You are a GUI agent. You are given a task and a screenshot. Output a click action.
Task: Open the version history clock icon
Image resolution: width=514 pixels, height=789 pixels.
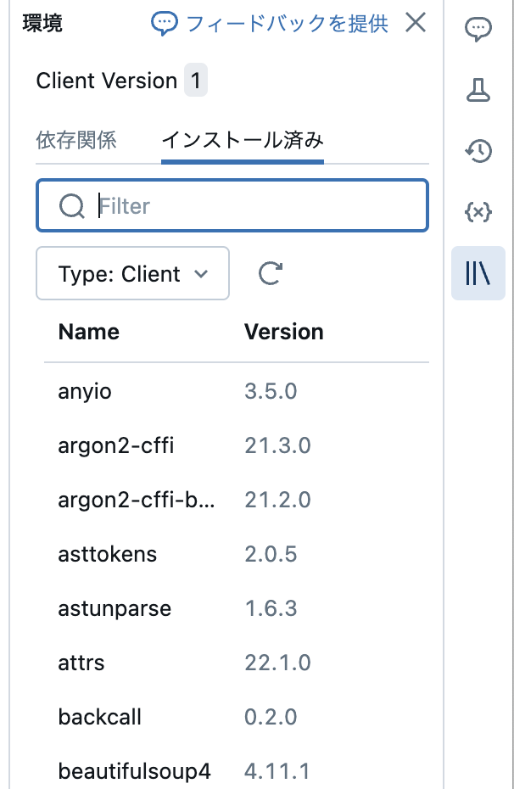(x=478, y=151)
